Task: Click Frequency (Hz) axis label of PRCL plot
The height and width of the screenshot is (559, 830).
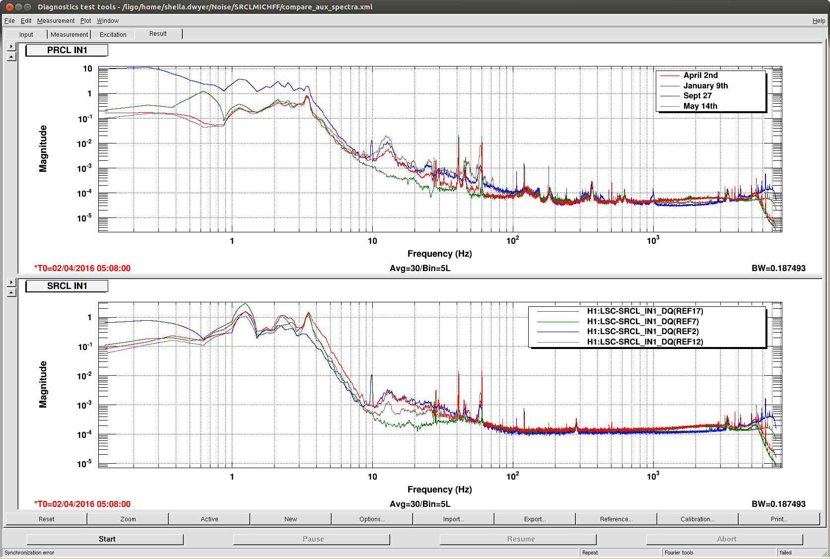Action: point(440,254)
